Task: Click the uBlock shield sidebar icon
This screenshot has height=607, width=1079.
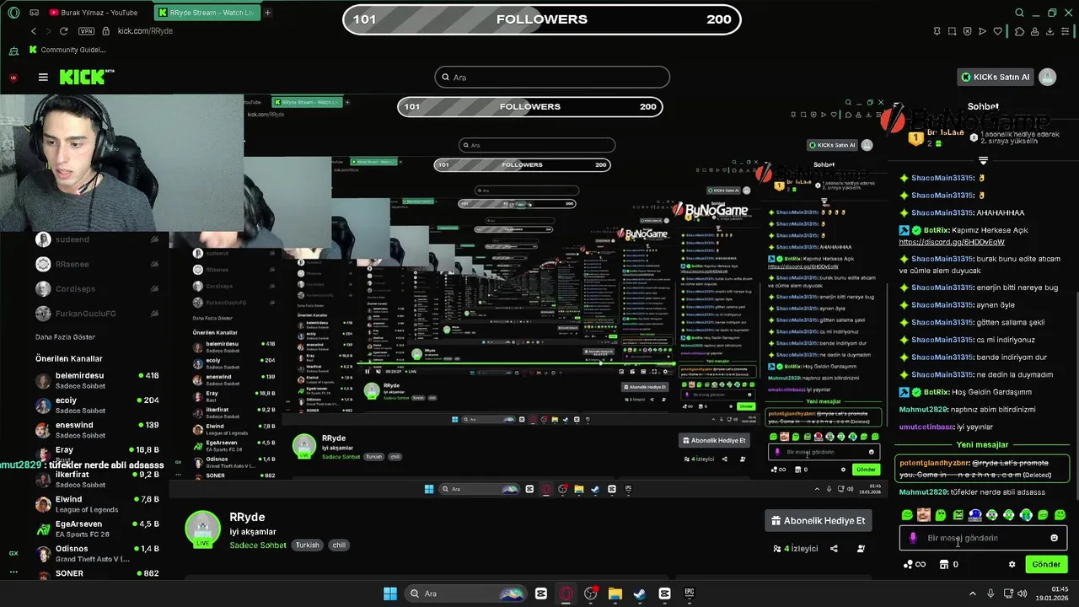Action: [13, 78]
